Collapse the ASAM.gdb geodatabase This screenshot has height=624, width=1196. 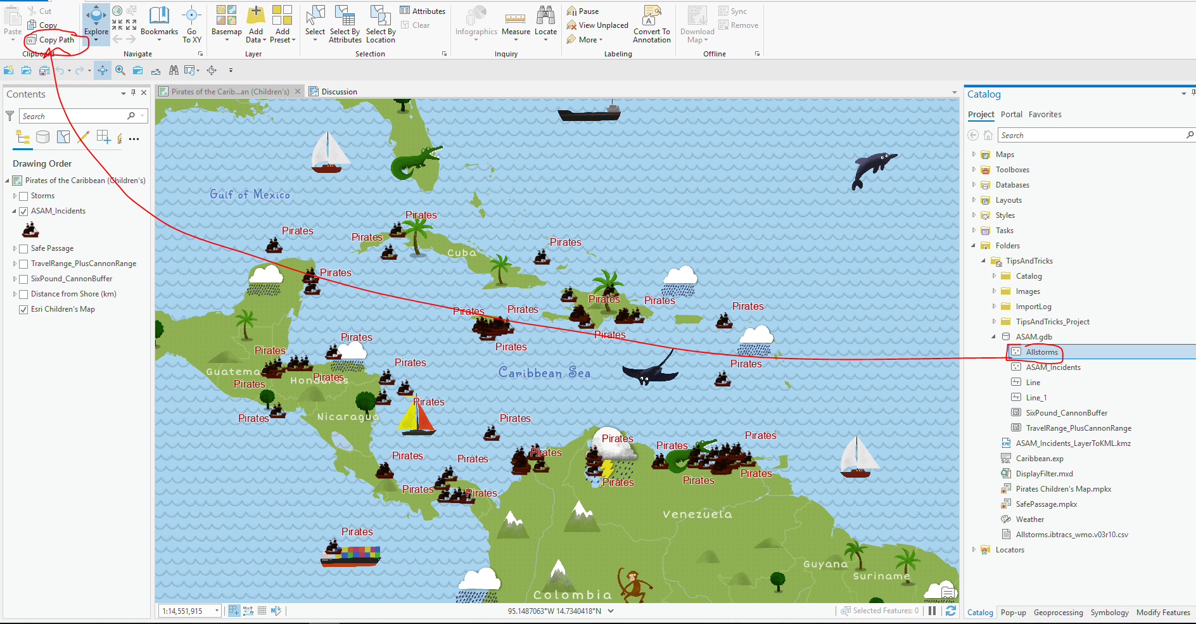point(994,336)
